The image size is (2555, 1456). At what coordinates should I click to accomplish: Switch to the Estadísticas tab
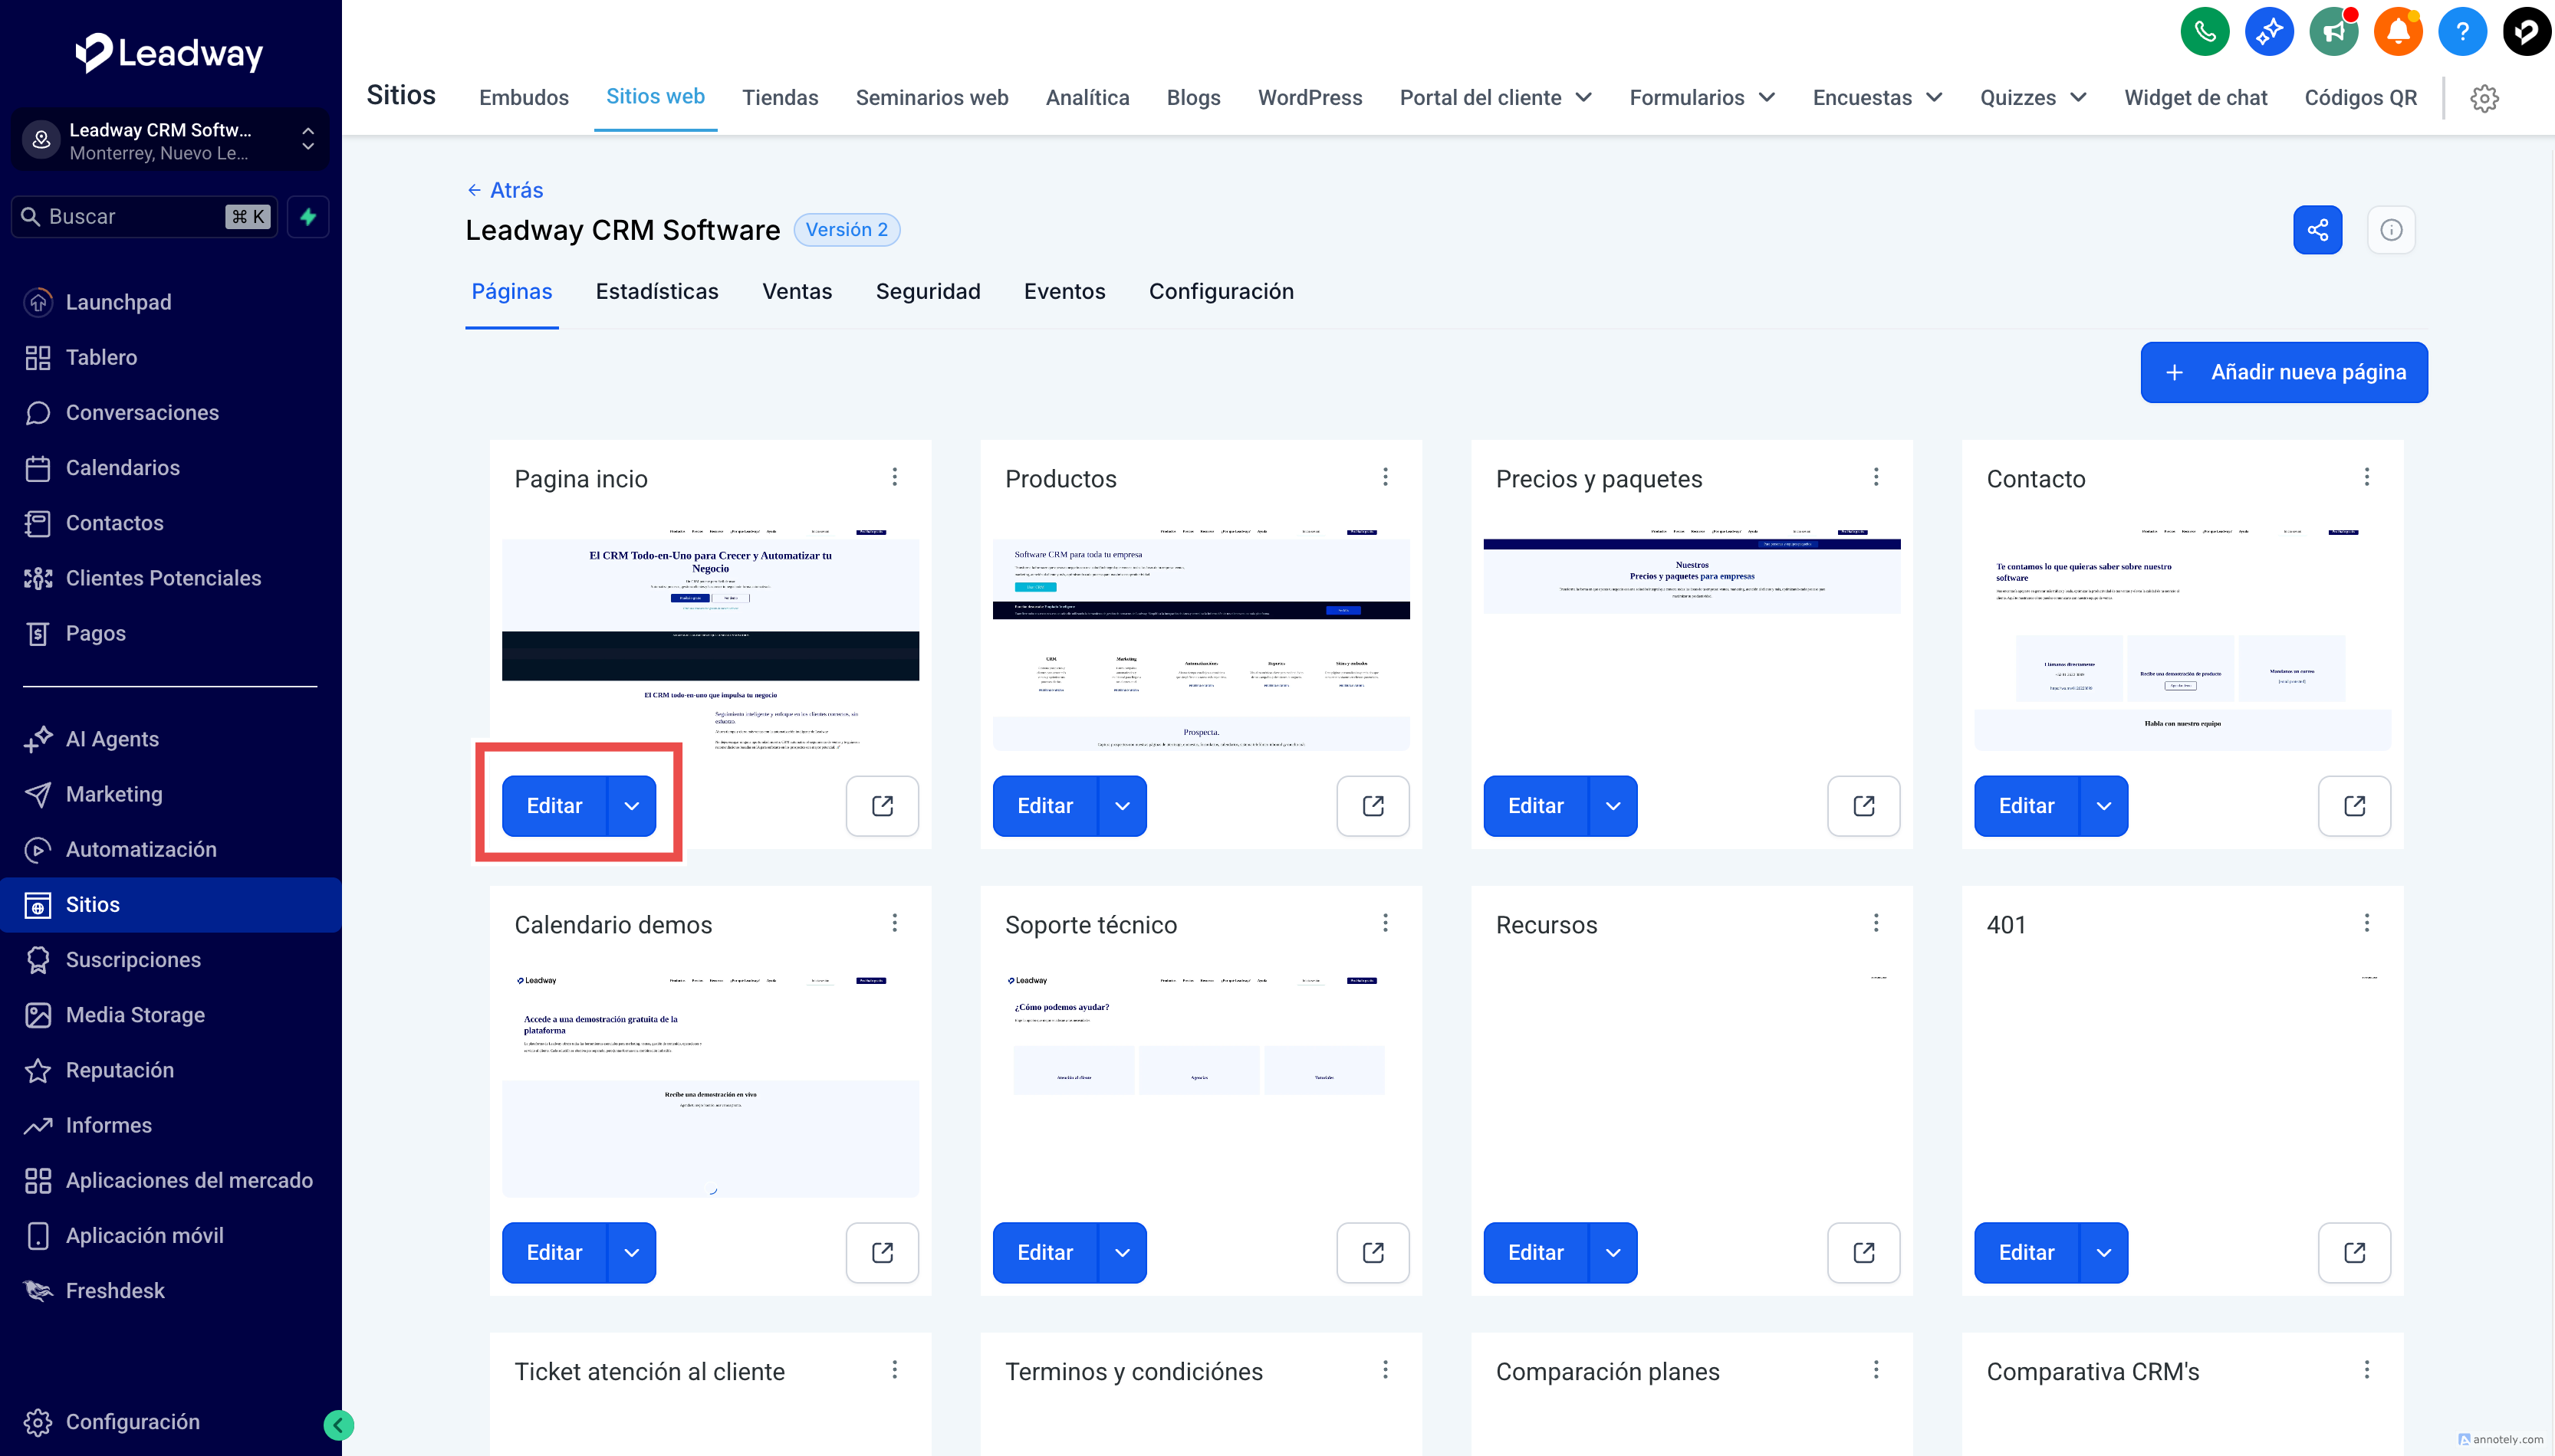point(656,291)
